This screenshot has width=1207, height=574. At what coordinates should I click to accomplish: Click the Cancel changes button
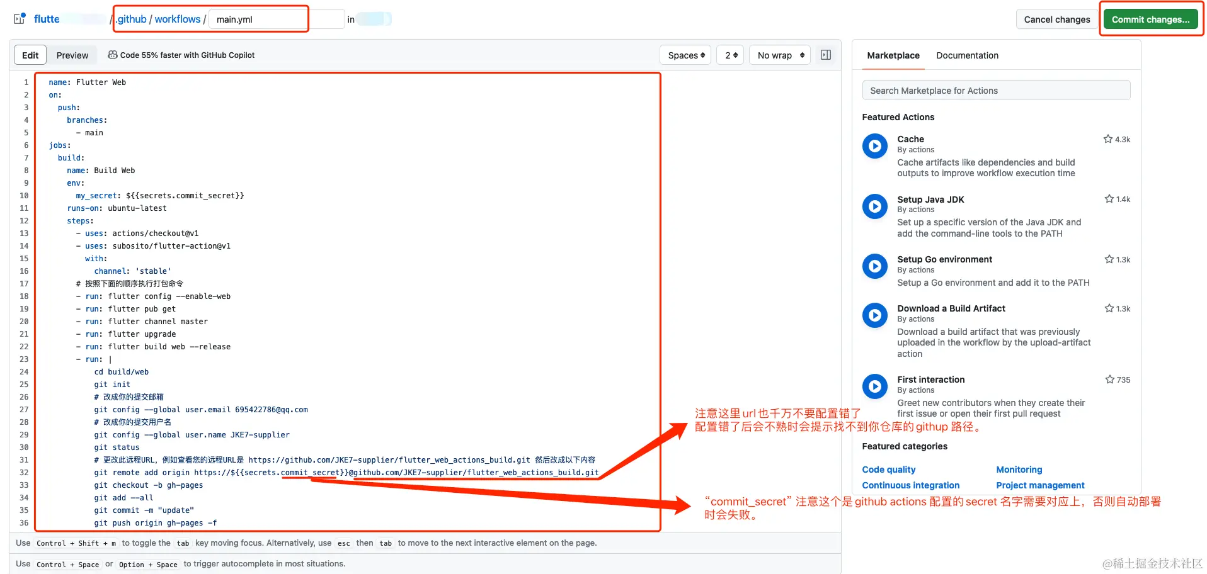tap(1056, 20)
